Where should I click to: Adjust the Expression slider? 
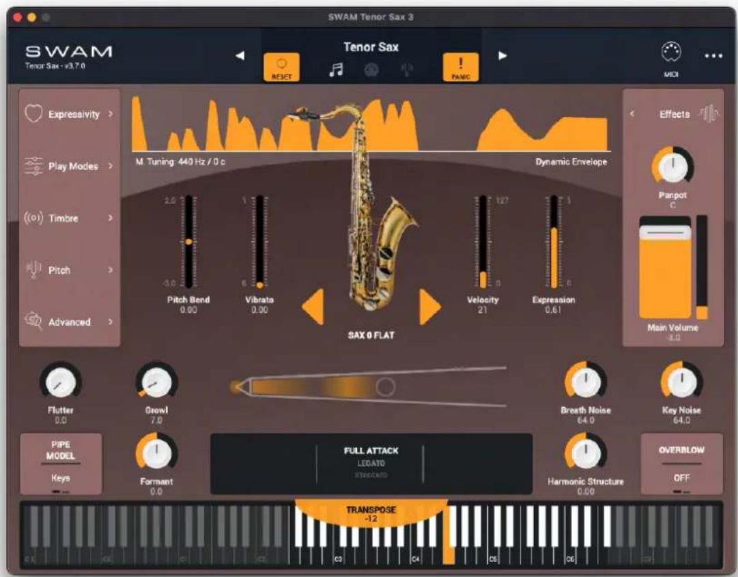[x=554, y=242]
